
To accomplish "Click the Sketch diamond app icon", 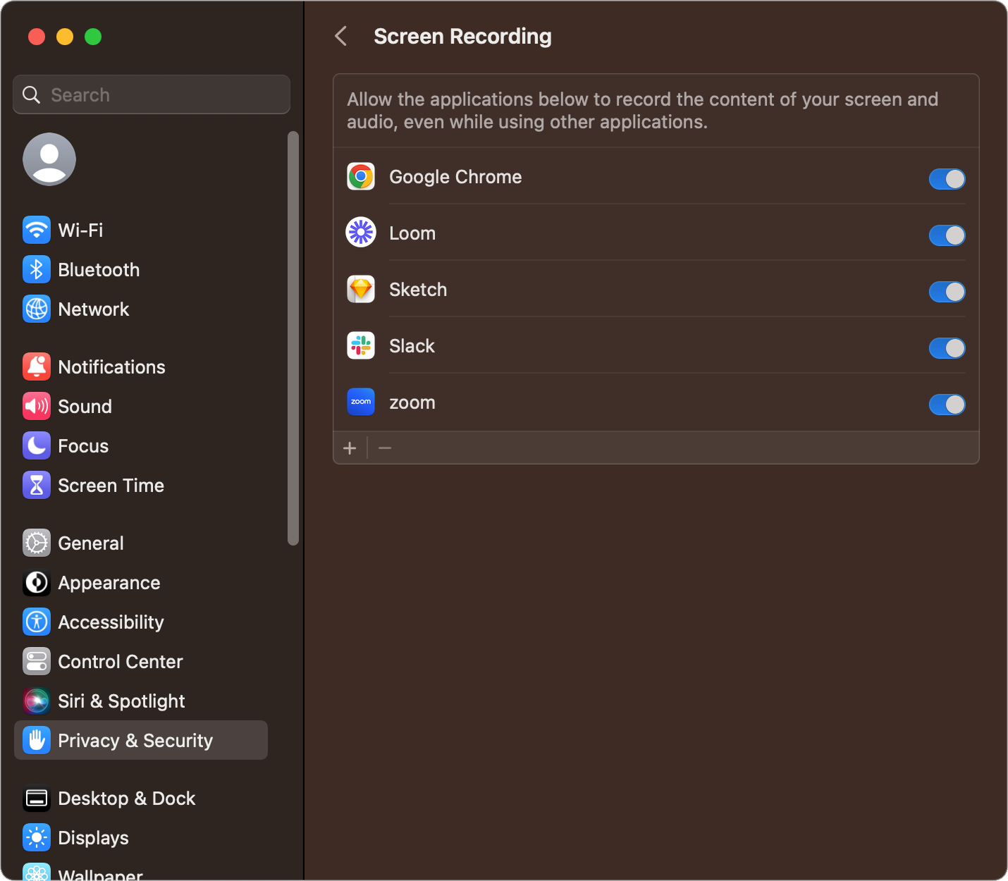I will tap(361, 289).
